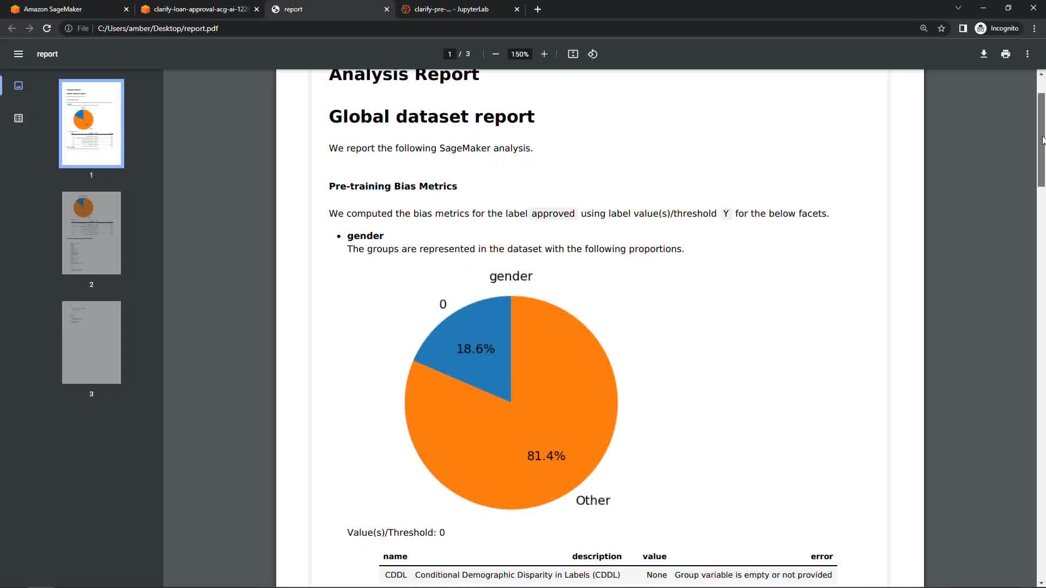Zoom out of the PDF
The image size is (1046, 588).
pos(495,54)
